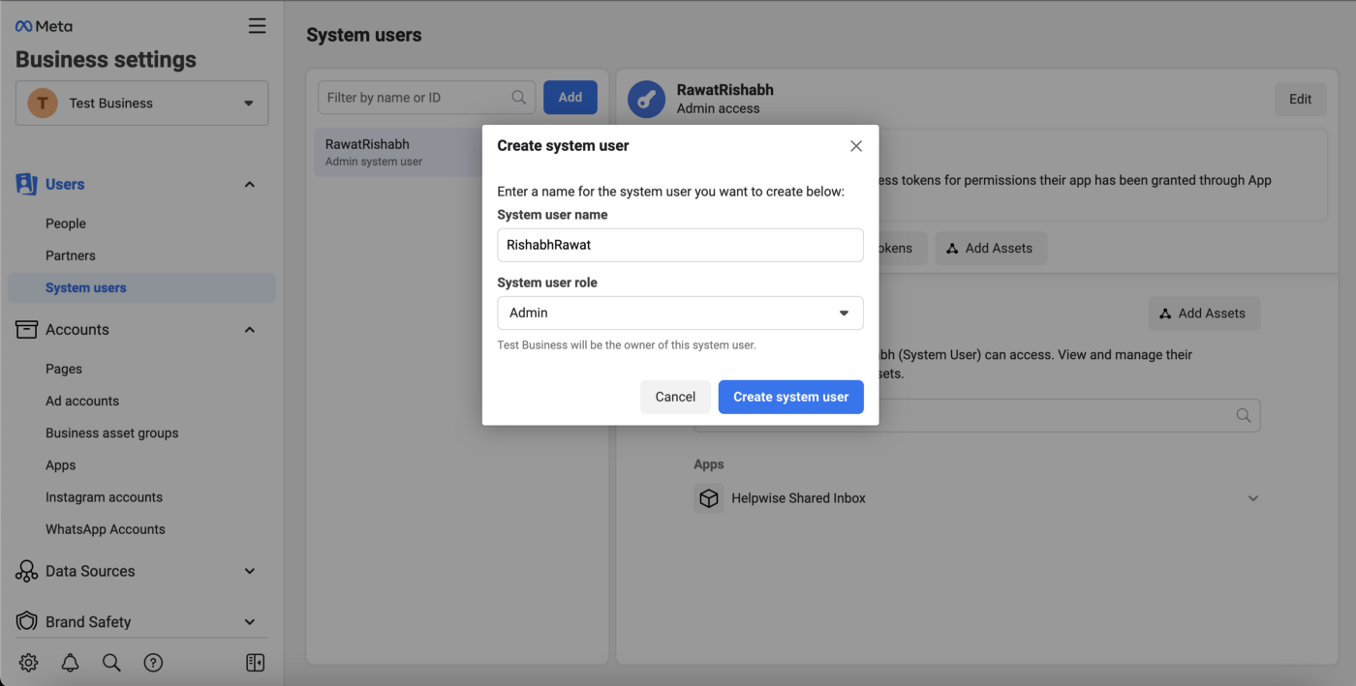Click the System user name field
The width and height of the screenshot is (1356, 686).
tap(680, 245)
